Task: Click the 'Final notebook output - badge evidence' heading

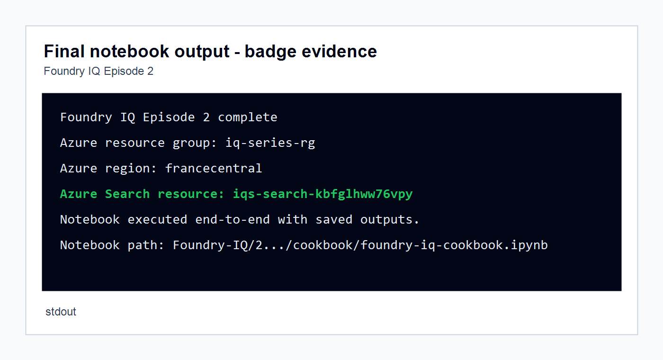Action: coord(210,51)
